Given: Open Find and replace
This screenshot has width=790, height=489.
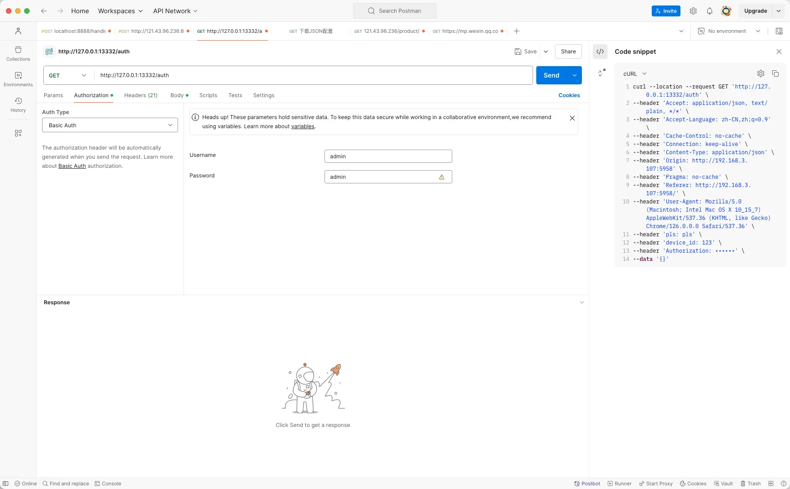Looking at the screenshot, I should coord(66,484).
